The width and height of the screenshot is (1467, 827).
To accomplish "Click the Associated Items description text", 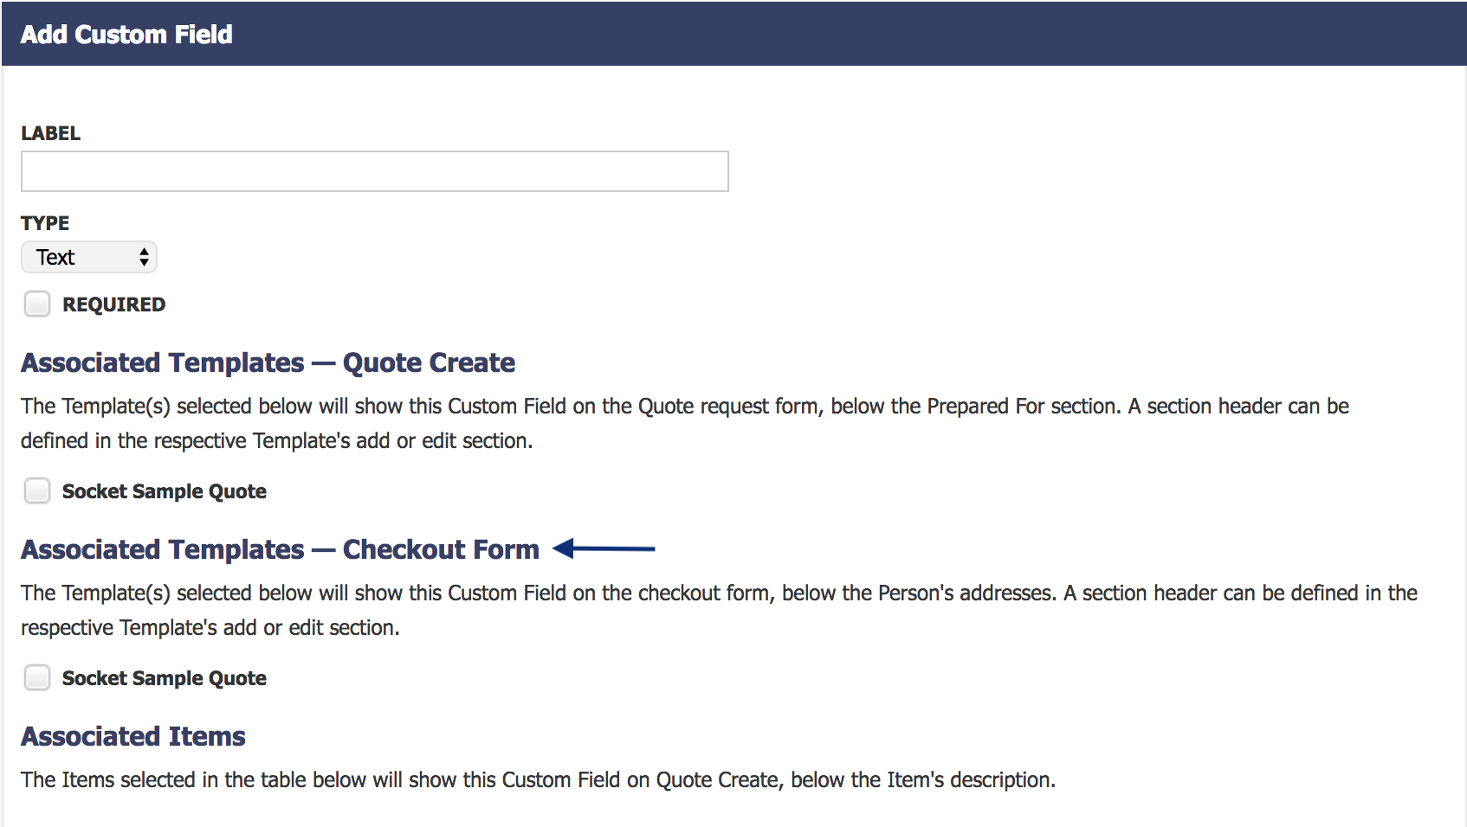I will point(537,779).
